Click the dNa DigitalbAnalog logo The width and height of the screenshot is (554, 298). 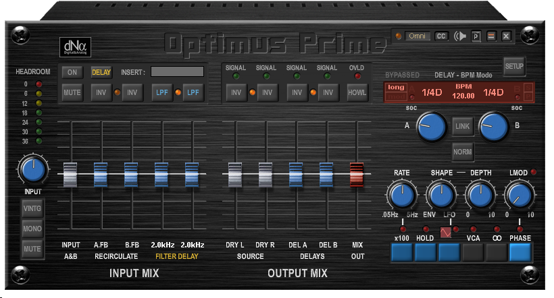click(x=75, y=47)
